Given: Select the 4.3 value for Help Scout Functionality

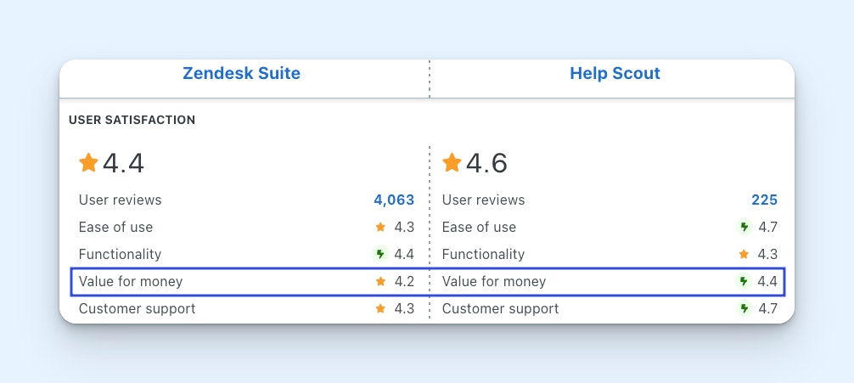Looking at the screenshot, I should (x=767, y=255).
